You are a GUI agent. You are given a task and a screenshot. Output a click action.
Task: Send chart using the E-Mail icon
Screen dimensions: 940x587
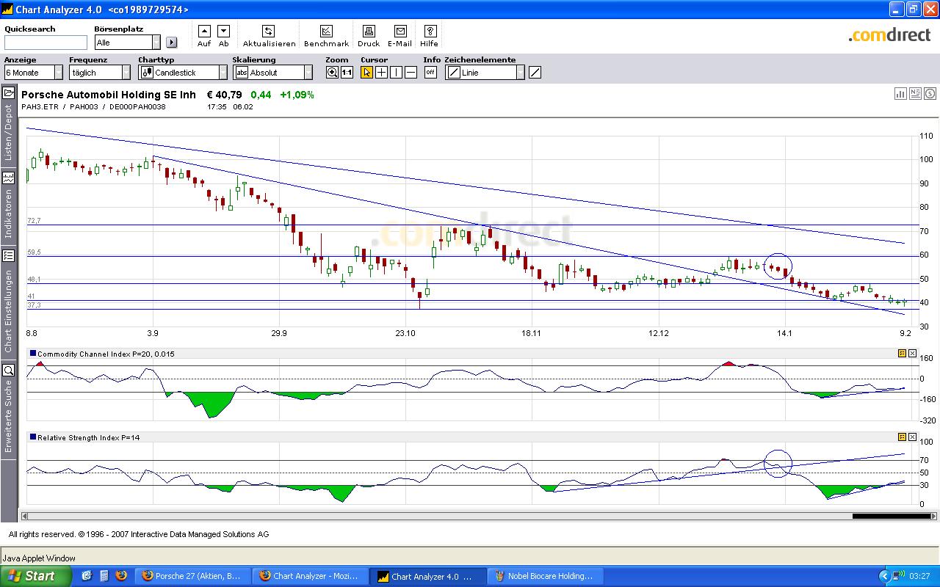[400, 32]
